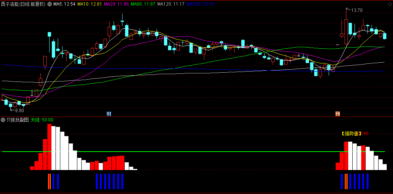Click the 天线: 50.00 value label

click(x=42, y=120)
